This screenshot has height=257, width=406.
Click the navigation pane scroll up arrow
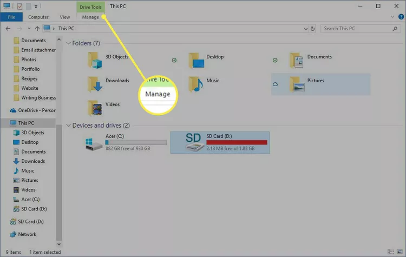tap(59, 39)
